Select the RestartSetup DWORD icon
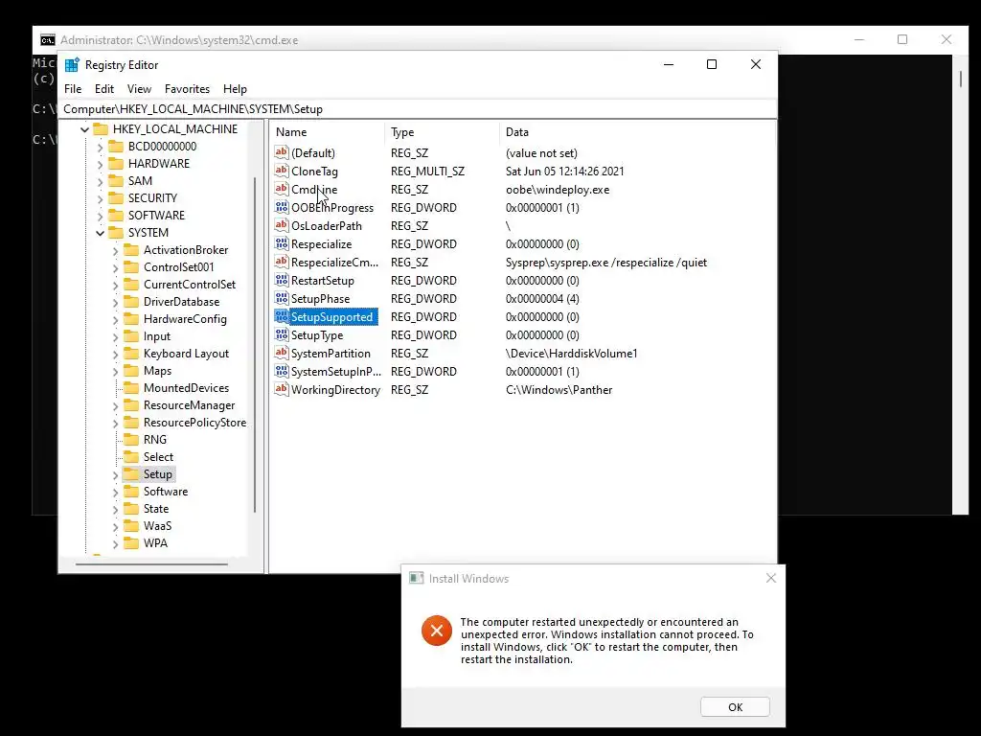The height and width of the screenshot is (736, 981). [x=282, y=281]
